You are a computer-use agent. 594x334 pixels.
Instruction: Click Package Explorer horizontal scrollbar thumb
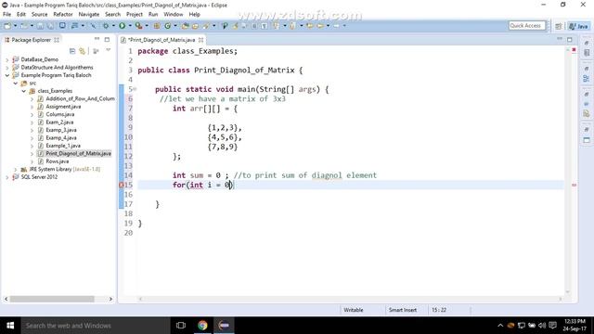[x=52, y=299]
